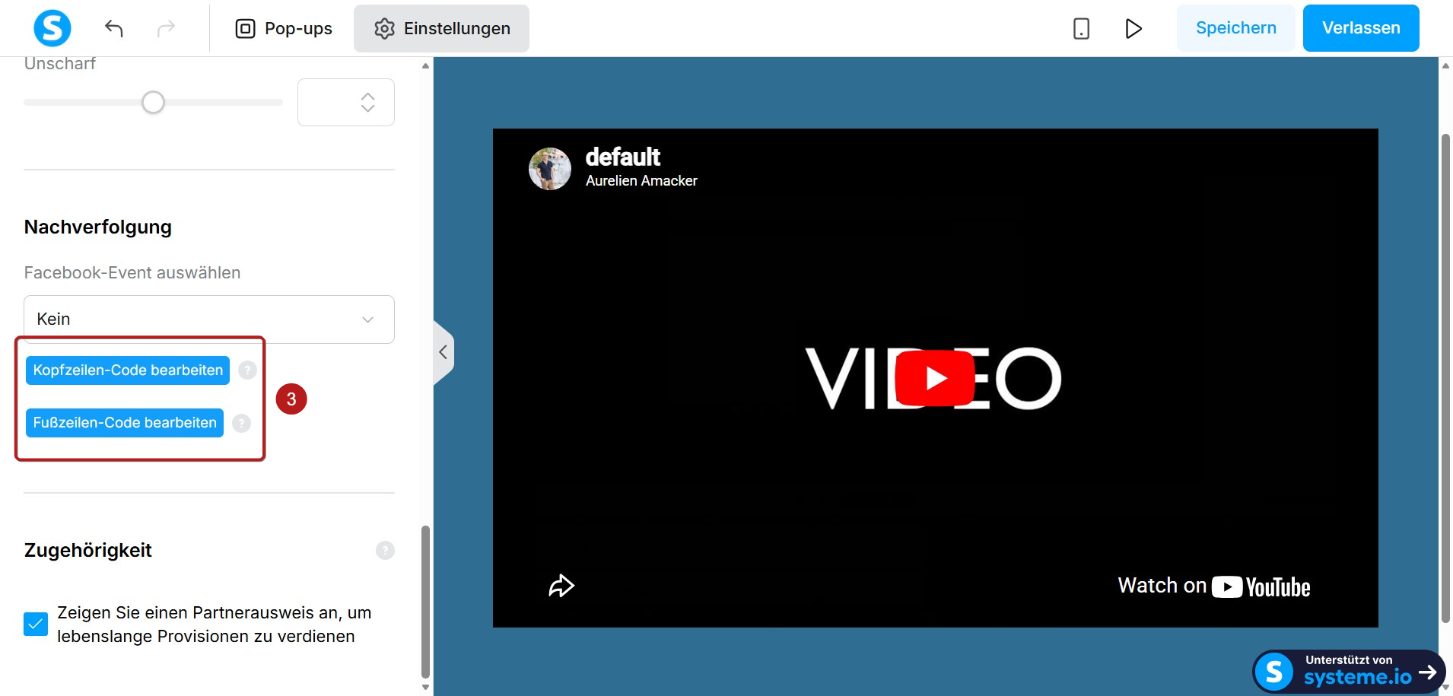The width and height of the screenshot is (1453, 696).
Task: Preview the page with play icon
Action: coord(1133,28)
